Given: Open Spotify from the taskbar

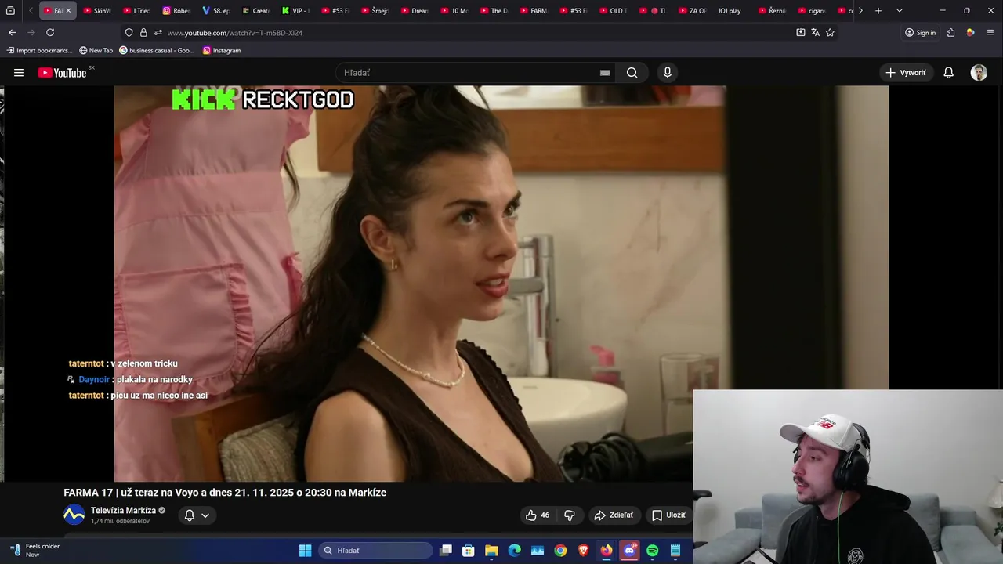Looking at the screenshot, I should (652, 551).
